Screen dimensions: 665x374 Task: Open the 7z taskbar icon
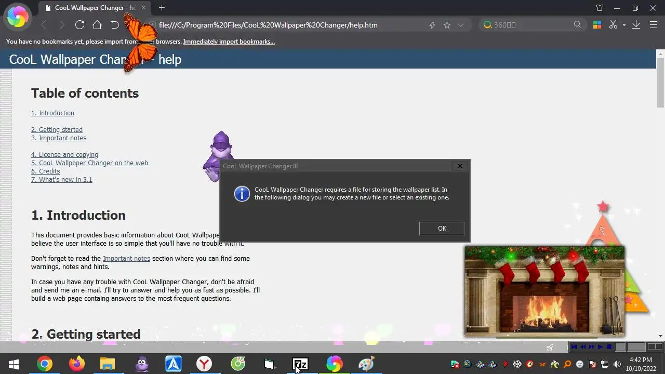[x=300, y=364]
